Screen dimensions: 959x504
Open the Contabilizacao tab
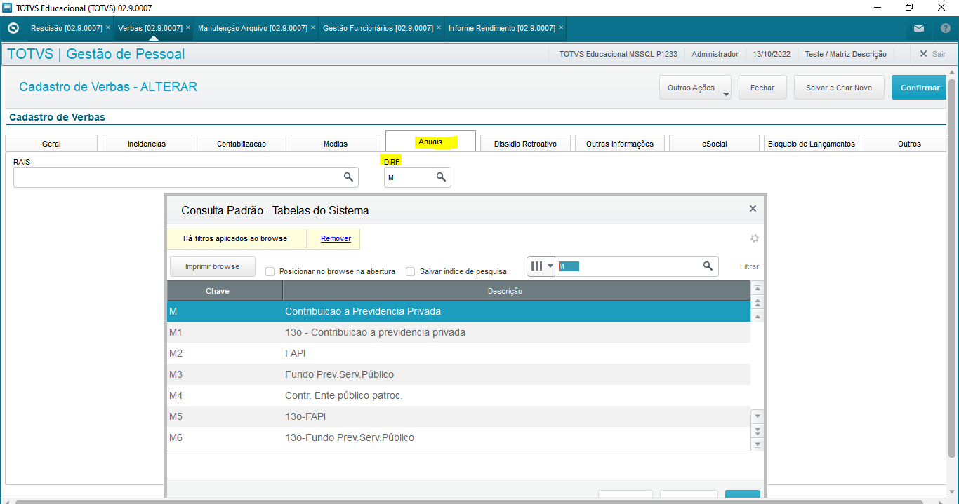[242, 143]
